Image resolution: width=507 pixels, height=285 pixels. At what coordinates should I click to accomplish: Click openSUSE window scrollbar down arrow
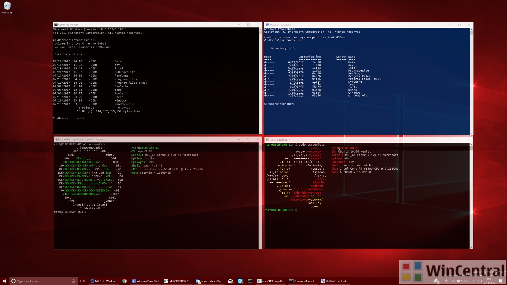click(x=260, y=248)
